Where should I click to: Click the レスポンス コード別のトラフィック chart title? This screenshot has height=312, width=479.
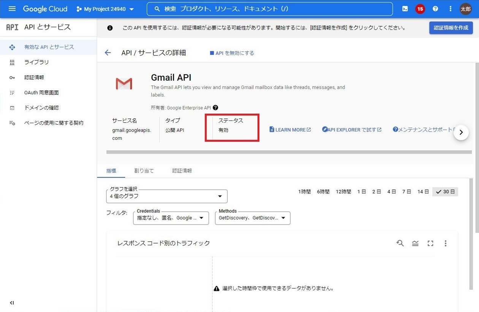pos(163,243)
